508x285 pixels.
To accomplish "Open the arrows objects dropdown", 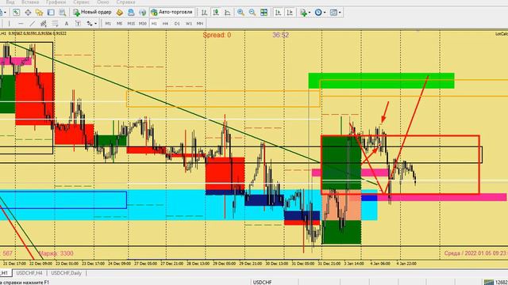I will (x=91, y=24).
